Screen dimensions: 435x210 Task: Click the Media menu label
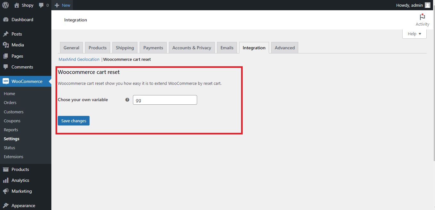point(18,45)
